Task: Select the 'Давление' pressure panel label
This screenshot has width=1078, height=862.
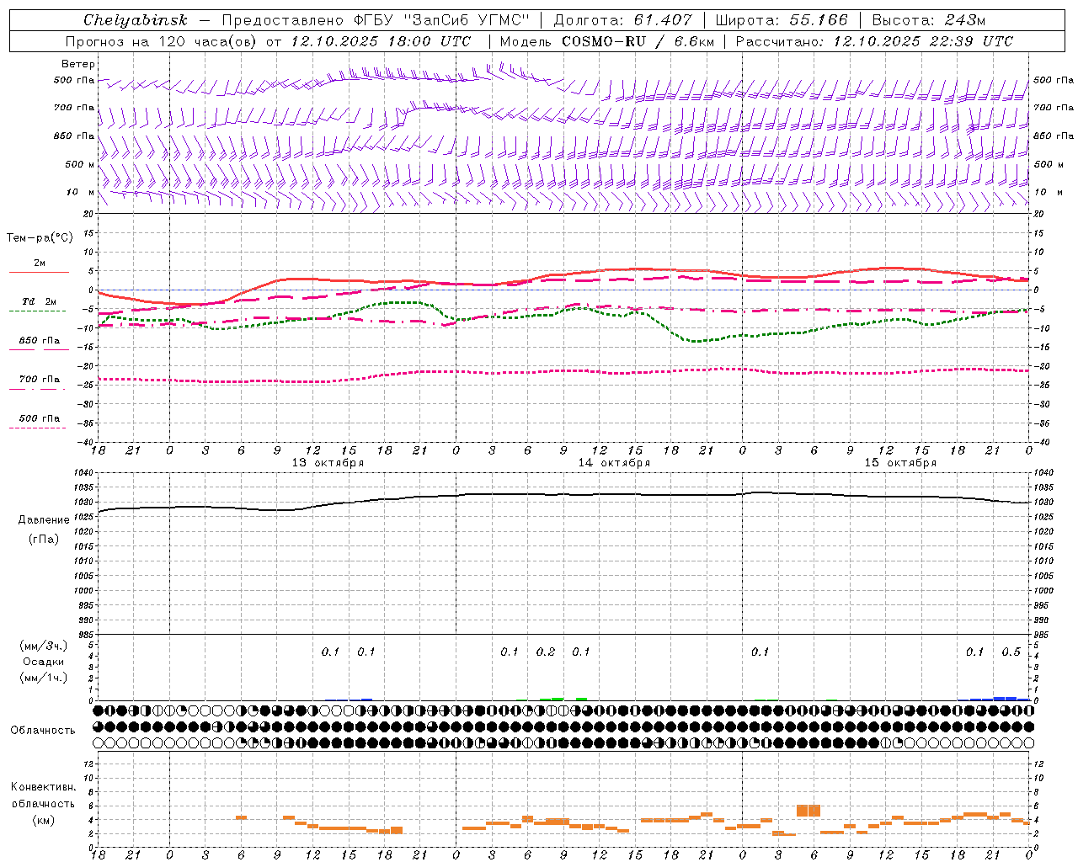Action: coord(44,520)
